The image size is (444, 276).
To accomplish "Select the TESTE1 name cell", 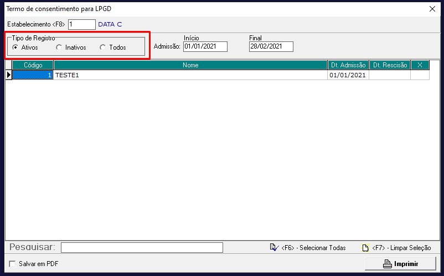I will click(190, 75).
